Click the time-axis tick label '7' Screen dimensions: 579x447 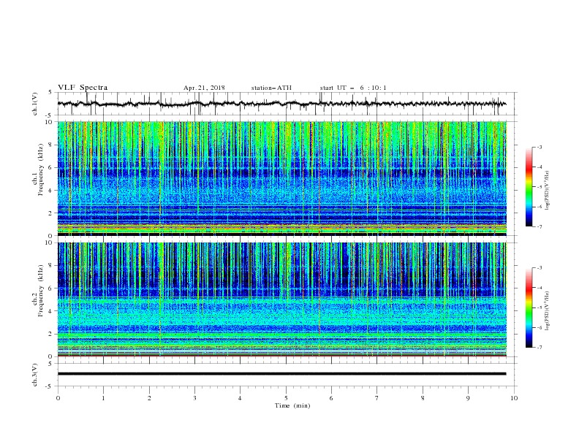tap(377, 398)
